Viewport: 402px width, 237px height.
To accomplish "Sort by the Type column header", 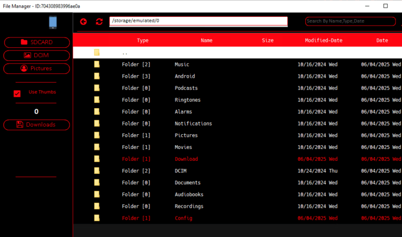I will pos(142,41).
